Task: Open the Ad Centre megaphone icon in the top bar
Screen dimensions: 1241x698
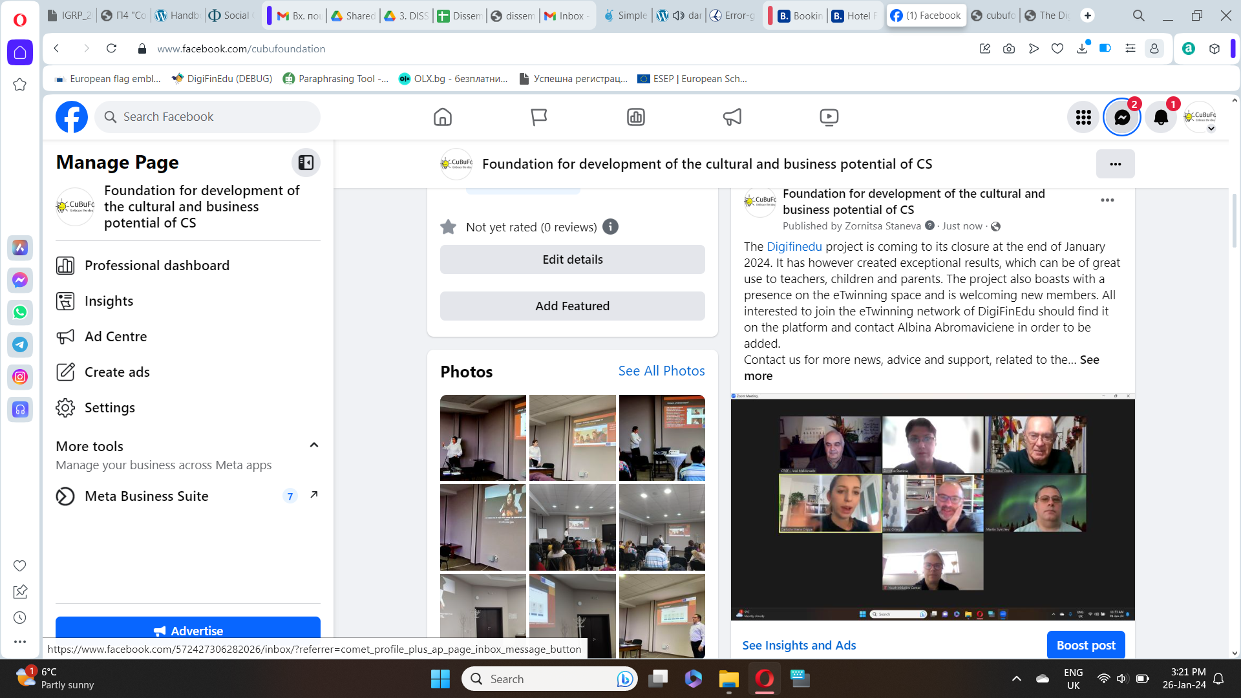Action: [732, 117]
